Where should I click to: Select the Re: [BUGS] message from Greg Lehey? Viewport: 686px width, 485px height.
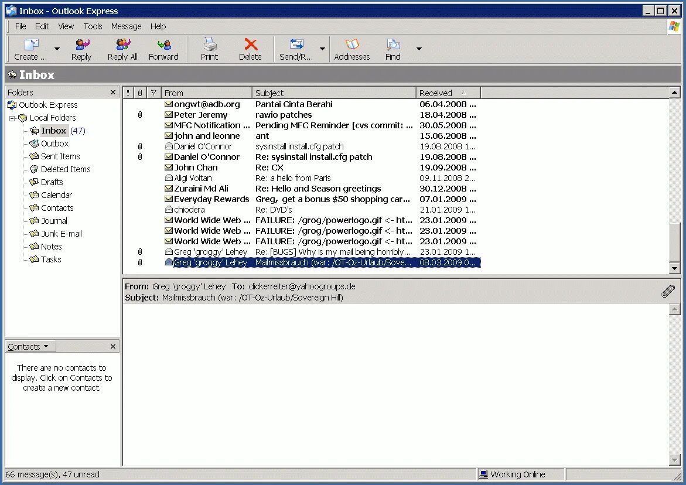coord(302,252)
